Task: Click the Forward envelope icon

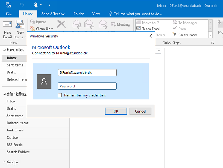Action: coord(103,24)
